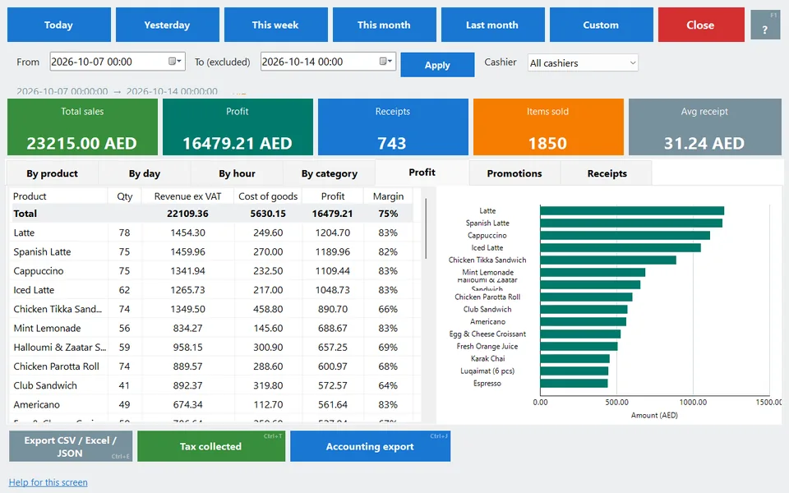789x493 pixels.
Task: Select the Chicken Tikka Sand... row
Action: tap(211, 309)
